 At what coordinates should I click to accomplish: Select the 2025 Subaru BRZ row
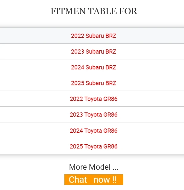92,83
